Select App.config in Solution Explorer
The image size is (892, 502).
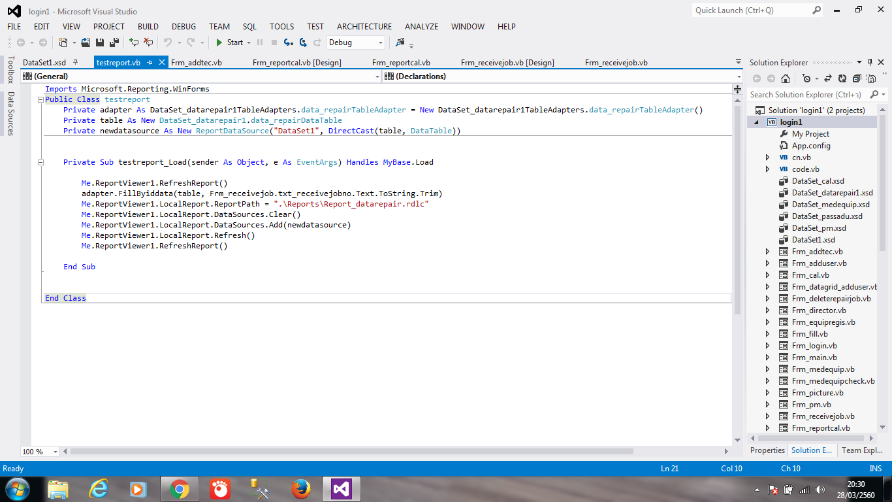pos(811,146)
